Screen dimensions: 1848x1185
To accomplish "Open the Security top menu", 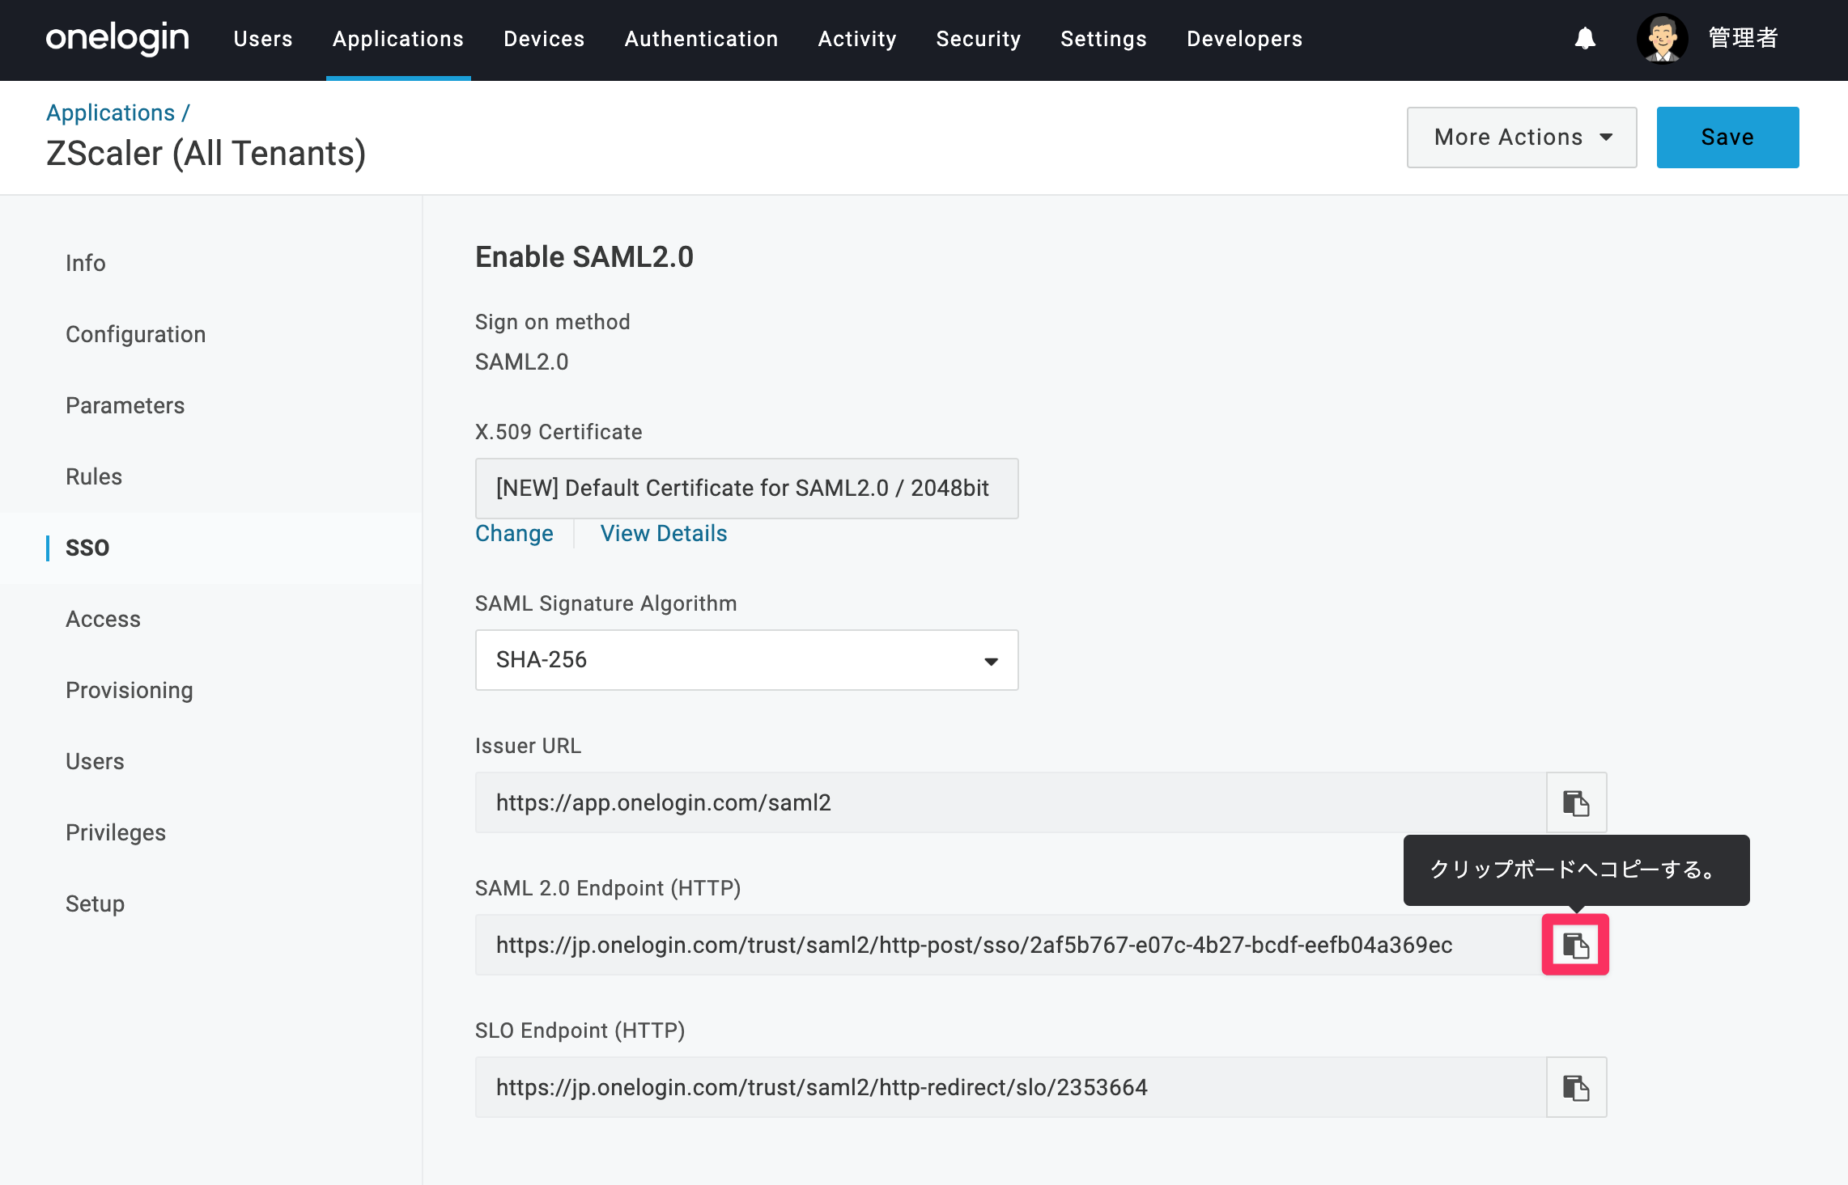I will (979, 39).
